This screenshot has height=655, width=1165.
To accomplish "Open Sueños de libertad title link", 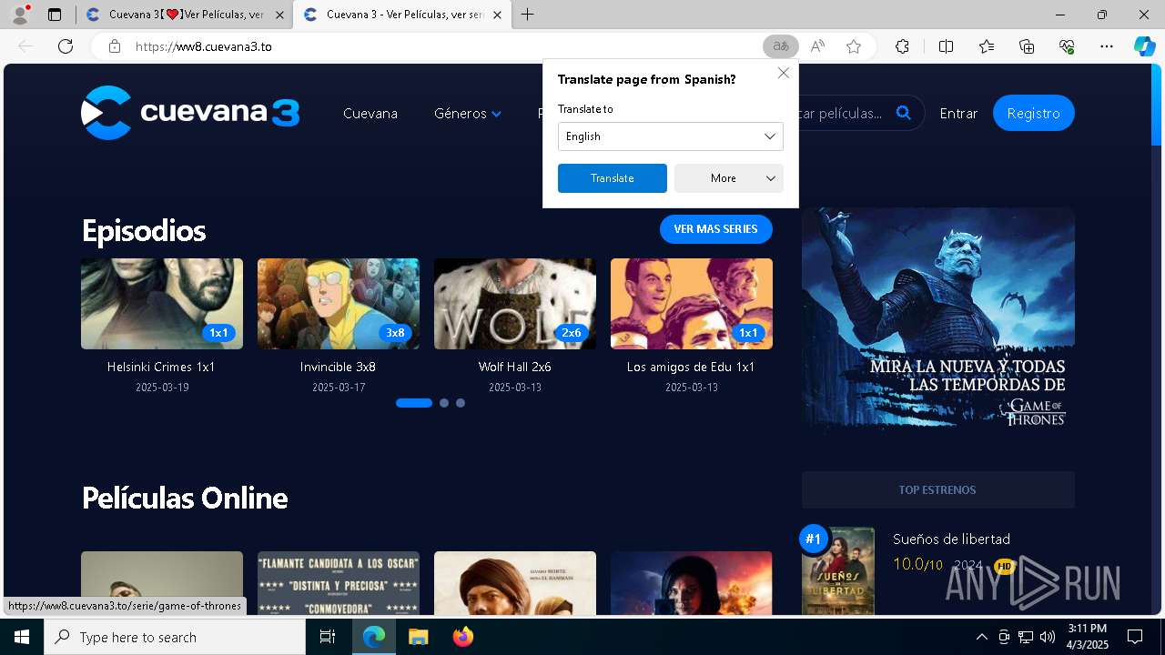I will point(951,539).
